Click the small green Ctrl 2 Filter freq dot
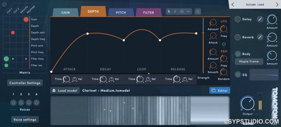The height and width of the screenshot is (127, 281). pos(13,58)
